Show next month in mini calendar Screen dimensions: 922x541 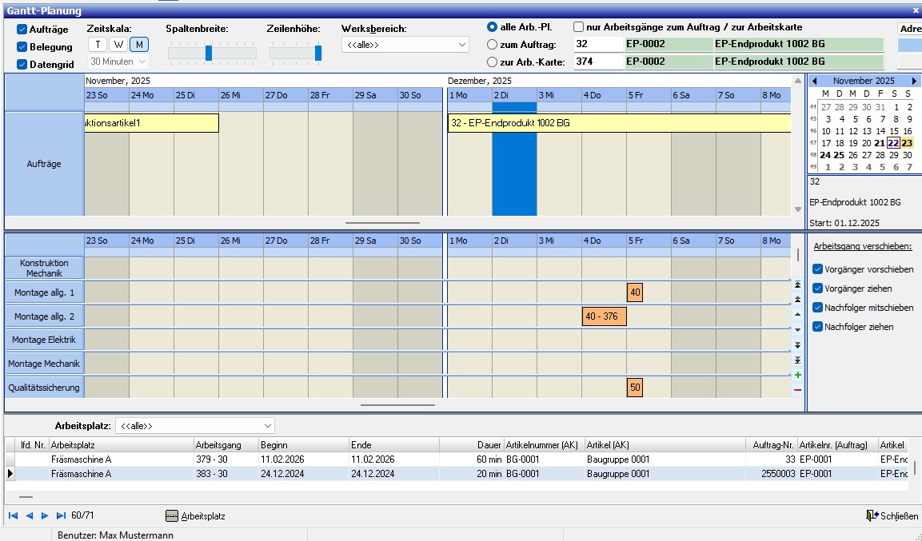click(x=914, y=81)
